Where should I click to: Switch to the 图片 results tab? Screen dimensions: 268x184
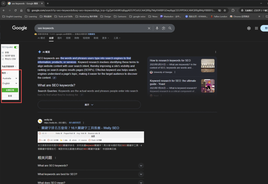60,38
